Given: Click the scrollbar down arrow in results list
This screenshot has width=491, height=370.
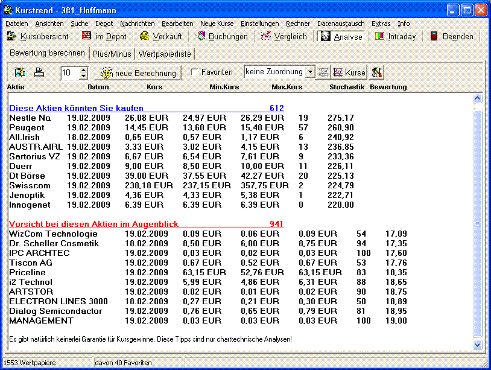Looking at the screenshot, I should pyautogui.click(x=478, y=345).
